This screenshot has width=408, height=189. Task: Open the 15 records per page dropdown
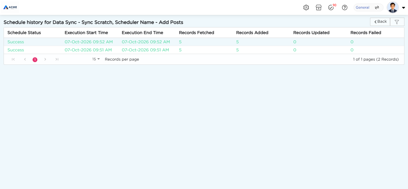click(x=96, y=59)
